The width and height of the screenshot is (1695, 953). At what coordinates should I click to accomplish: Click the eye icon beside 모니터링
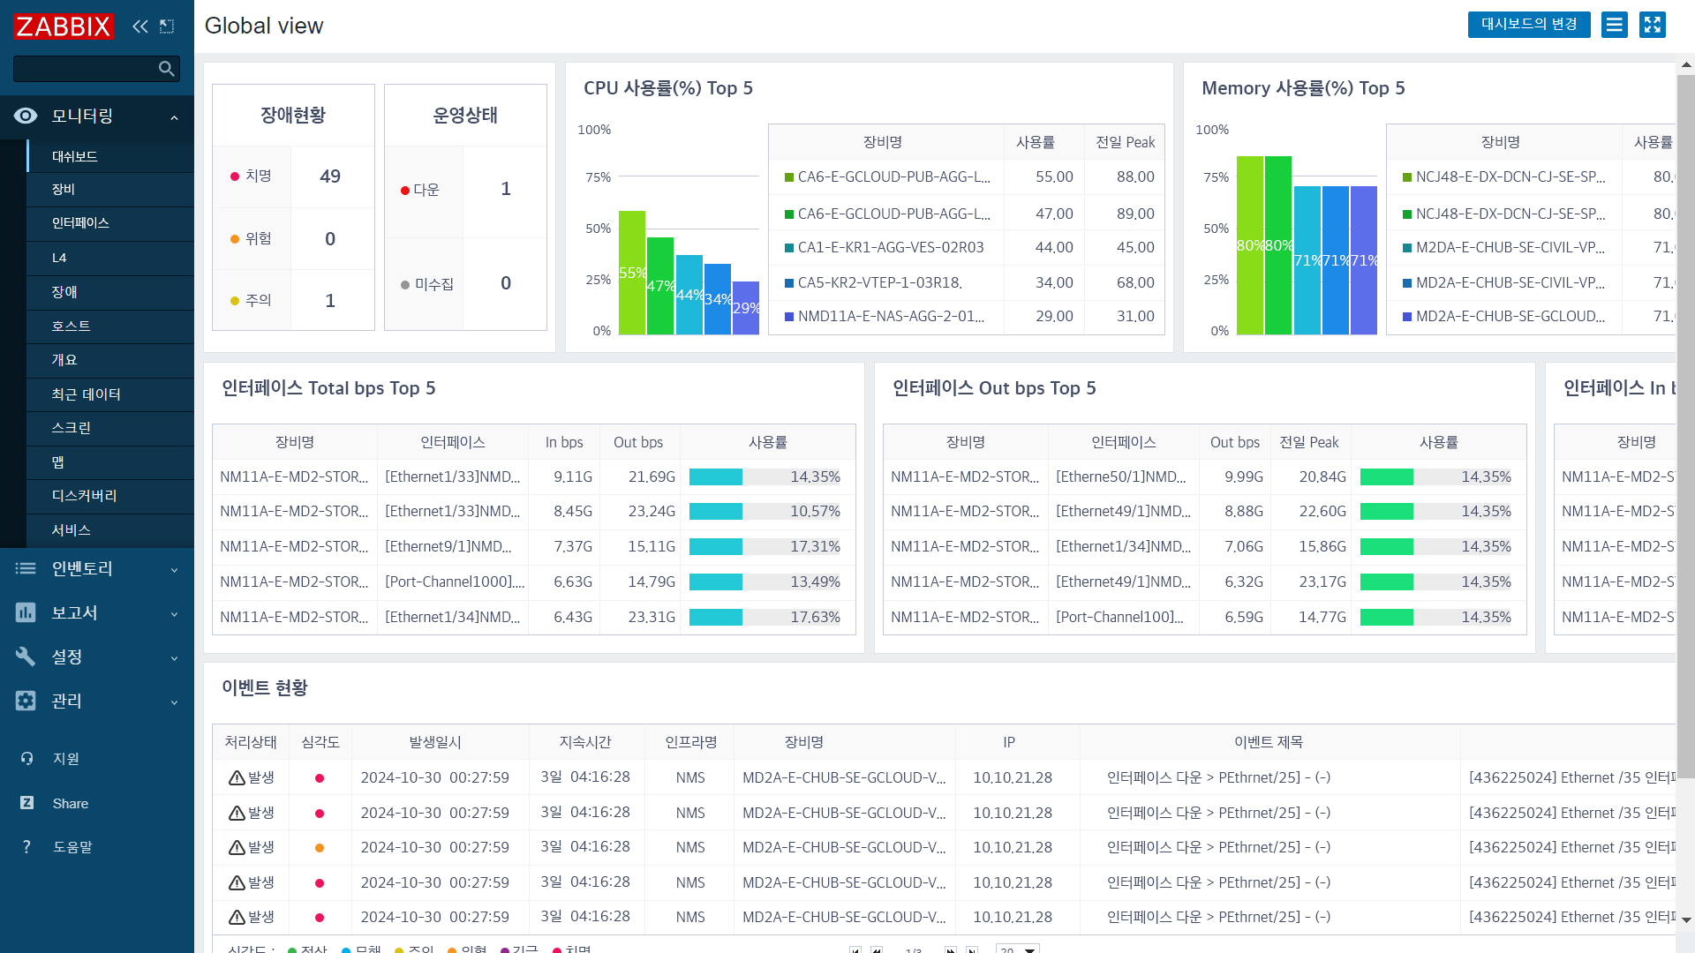pos(26,116)
